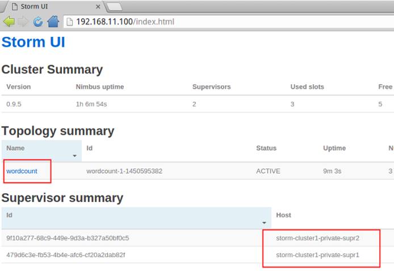Image resolution: width=394 pixels, height=271 pixels.
Task: Open a new browser tab
Action: (114, 7)
